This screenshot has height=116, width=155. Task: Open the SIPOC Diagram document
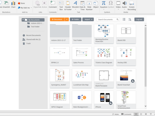[x=60, y=100]
